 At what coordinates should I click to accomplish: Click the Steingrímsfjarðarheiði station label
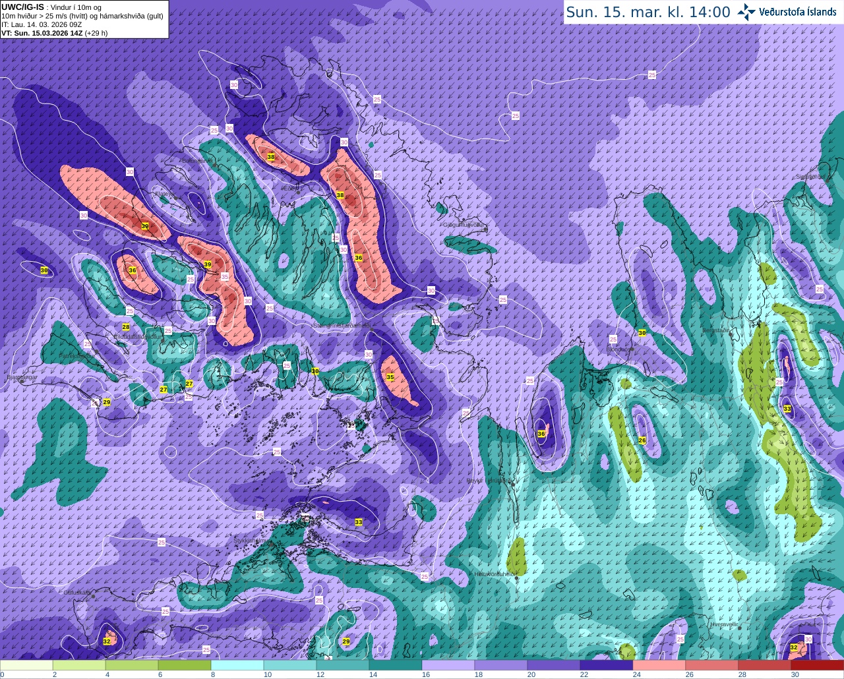tap(342, 325)
